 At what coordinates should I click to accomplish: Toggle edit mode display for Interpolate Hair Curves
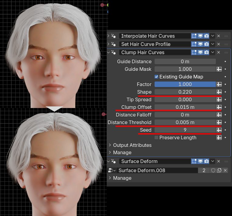[194, 36]
